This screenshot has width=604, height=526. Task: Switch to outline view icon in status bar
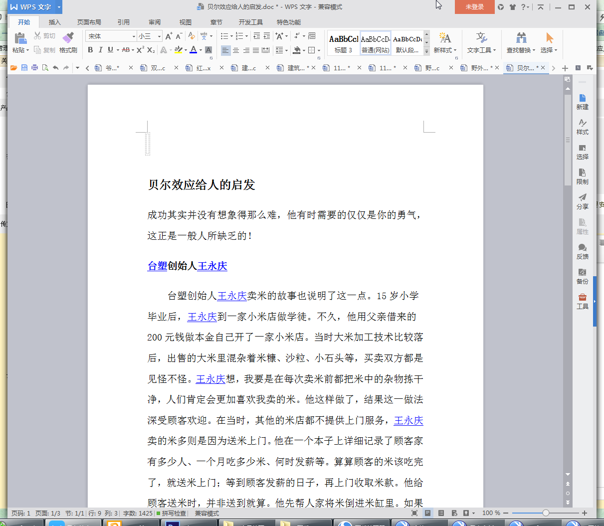[441, 513]
